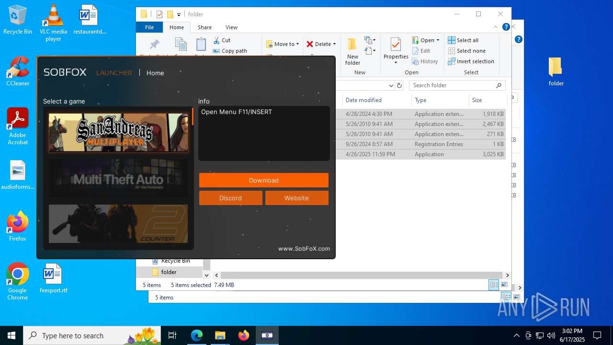
Task: Open the Adobe Acrobat desktop icon
Action: point(18,126)
